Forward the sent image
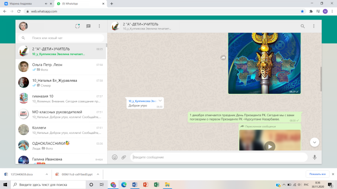Screen dimensions: 337x189 point(223,58)
